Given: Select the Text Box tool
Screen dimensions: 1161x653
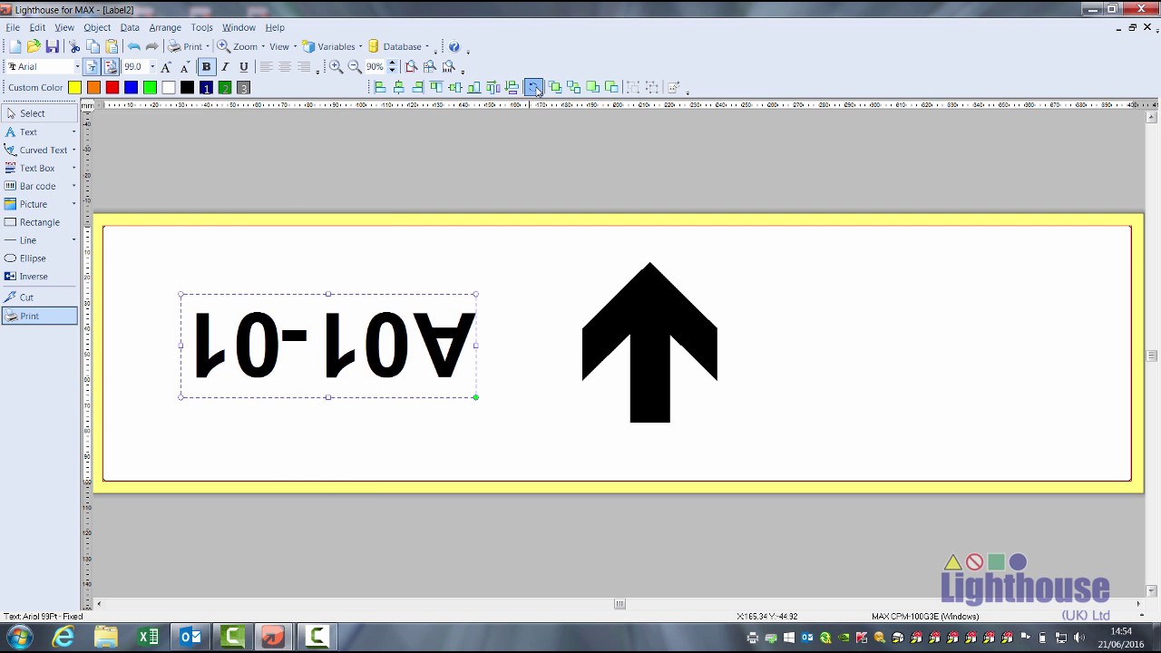Looking at the screenshot, I should coord(36,168).
